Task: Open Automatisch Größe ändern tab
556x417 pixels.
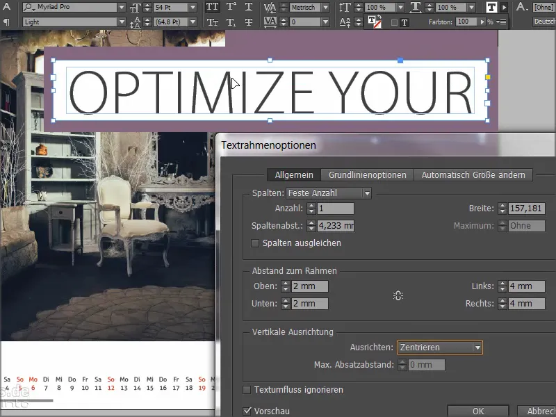Action: [473, 175]
